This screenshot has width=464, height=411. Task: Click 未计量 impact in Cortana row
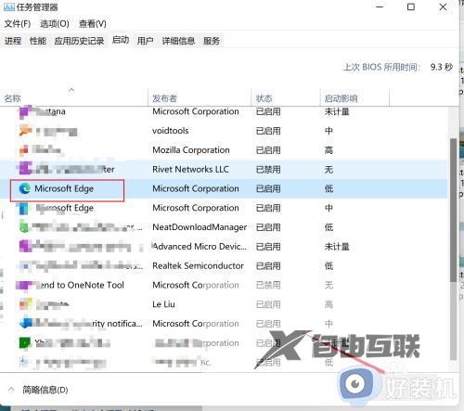click(x=337, y=111)
